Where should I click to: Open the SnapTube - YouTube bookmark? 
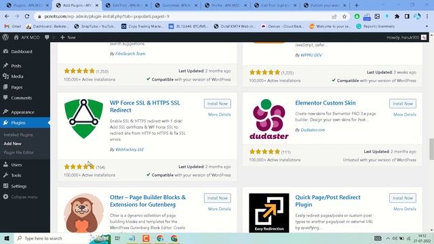pos(95,26)
